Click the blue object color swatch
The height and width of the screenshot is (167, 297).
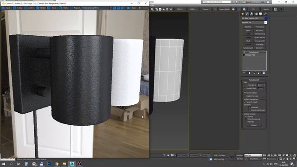(x=266, y=19)
